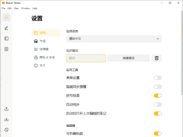Click the plus icon to add note
183x137 pixels.
[6, 17]
